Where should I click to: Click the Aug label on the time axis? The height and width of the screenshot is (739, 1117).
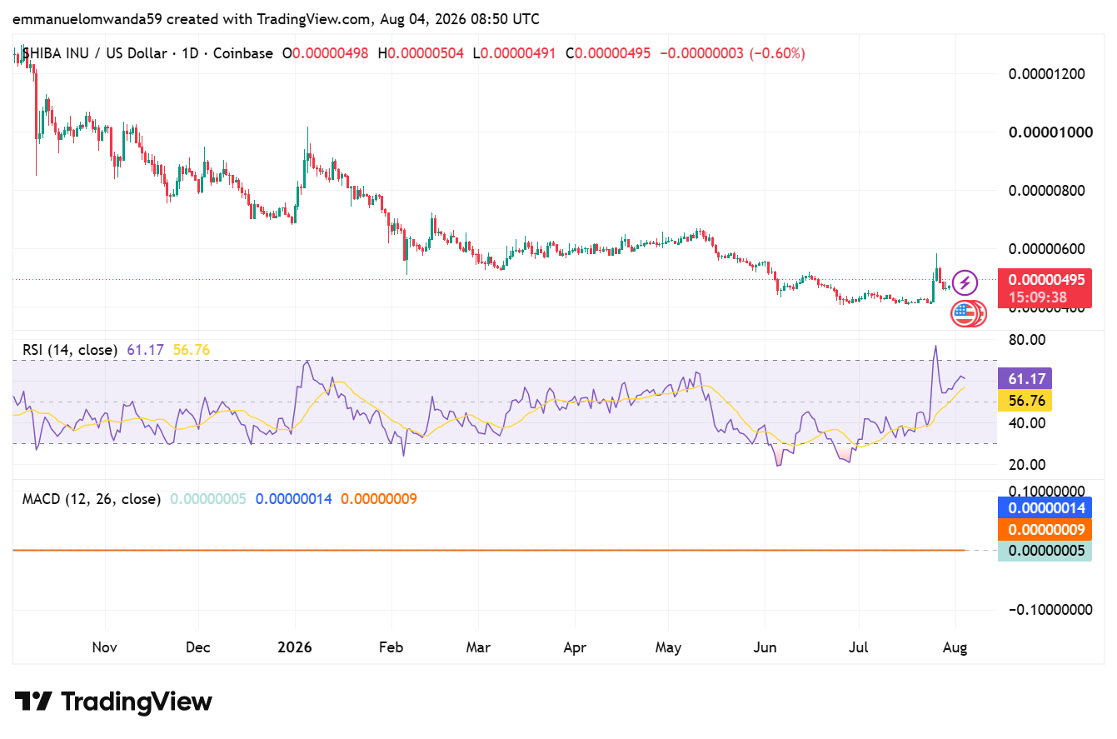tap(955, 647)
